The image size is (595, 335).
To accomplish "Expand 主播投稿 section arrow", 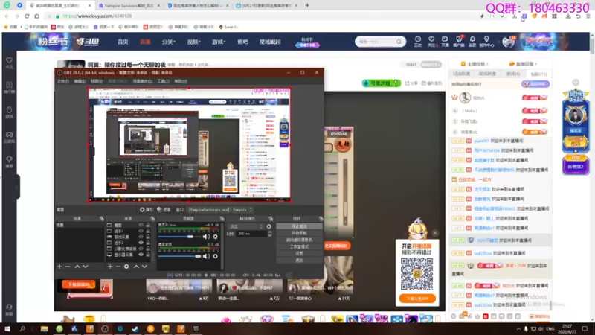I will click(487, 64).
